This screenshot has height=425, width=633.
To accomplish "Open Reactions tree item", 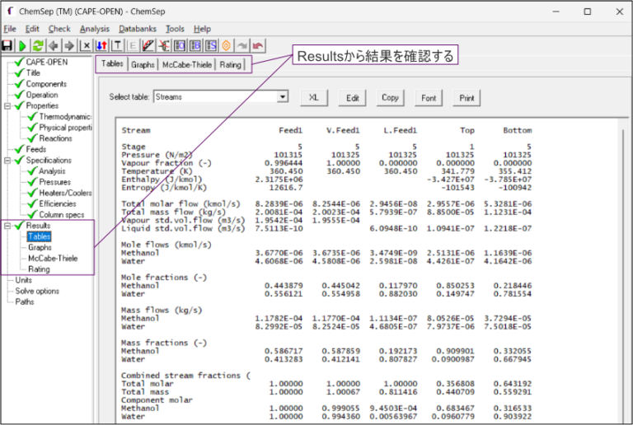I will tap(55, 138).
